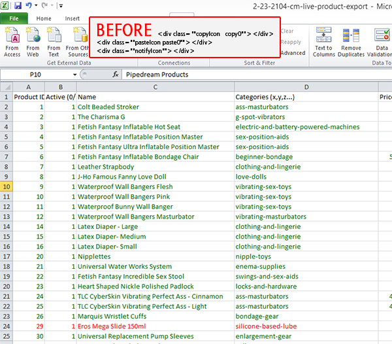This screenshot has height=344, width=392.
Task: Click Product ID cell with value 29
Action: click(29, 326)
